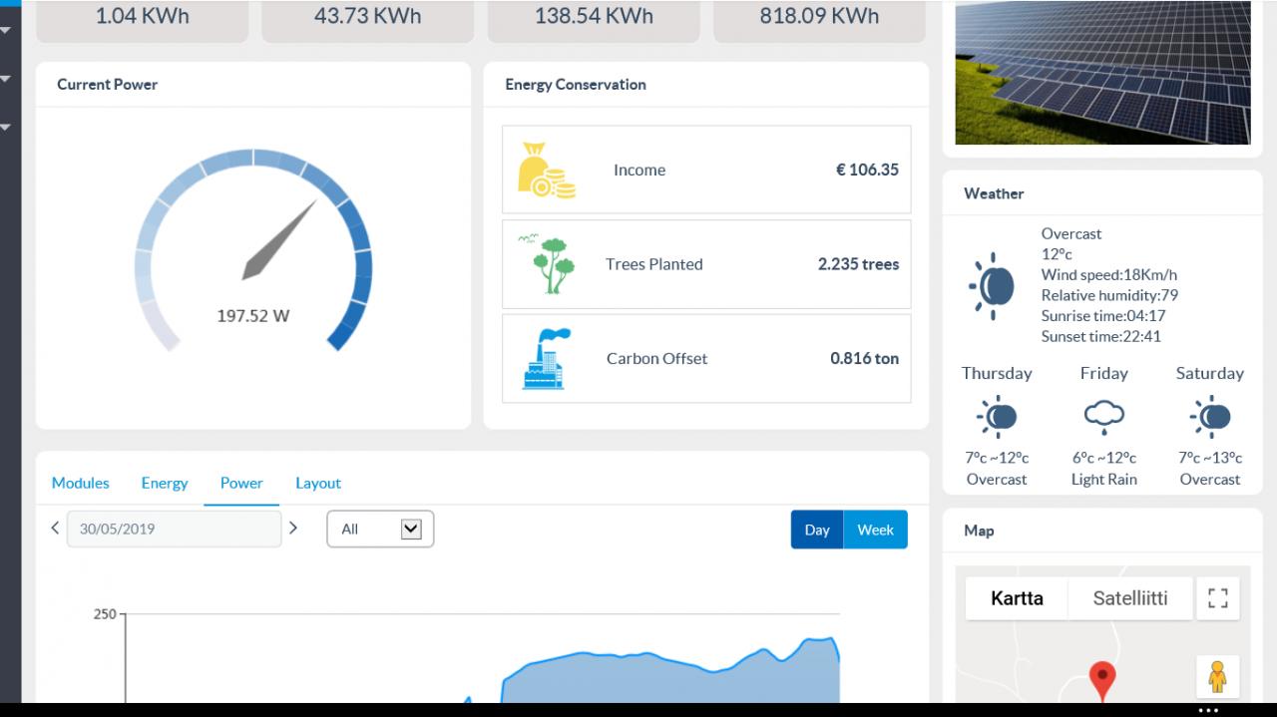1277x717 pixels.
Task: Open the three-dot menu in bottom bar
Action: click(x=1208, y=710)
